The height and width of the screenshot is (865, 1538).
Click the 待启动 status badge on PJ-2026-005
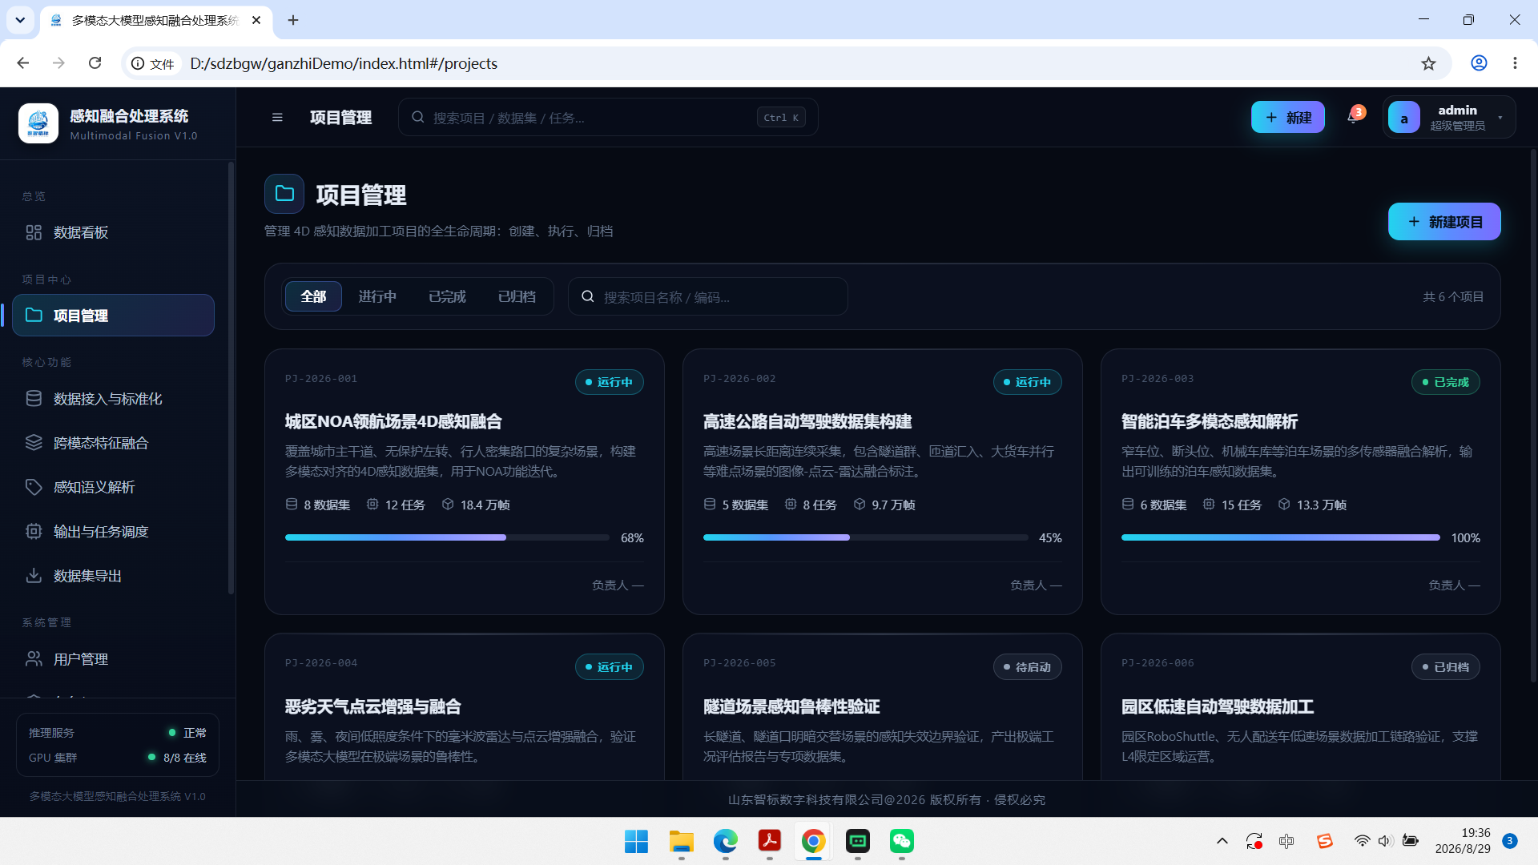pyautogui.click(x=1028, y=667)
